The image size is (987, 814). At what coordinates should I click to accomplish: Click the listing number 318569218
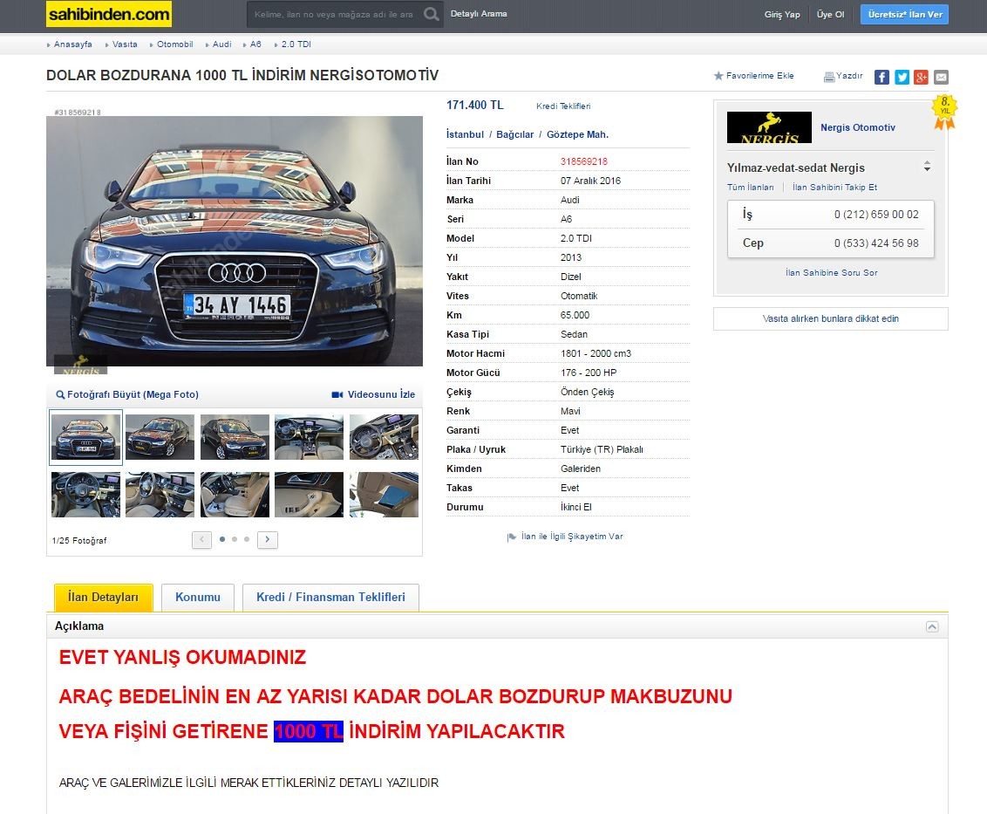click(583, 161)
